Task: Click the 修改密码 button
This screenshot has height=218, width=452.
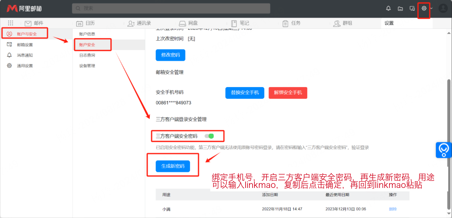Action: [x=170, y=55]
